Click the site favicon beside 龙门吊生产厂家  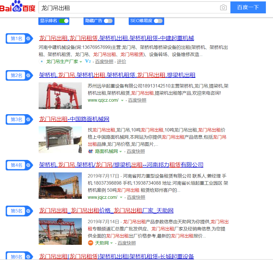tap(41, 61)
